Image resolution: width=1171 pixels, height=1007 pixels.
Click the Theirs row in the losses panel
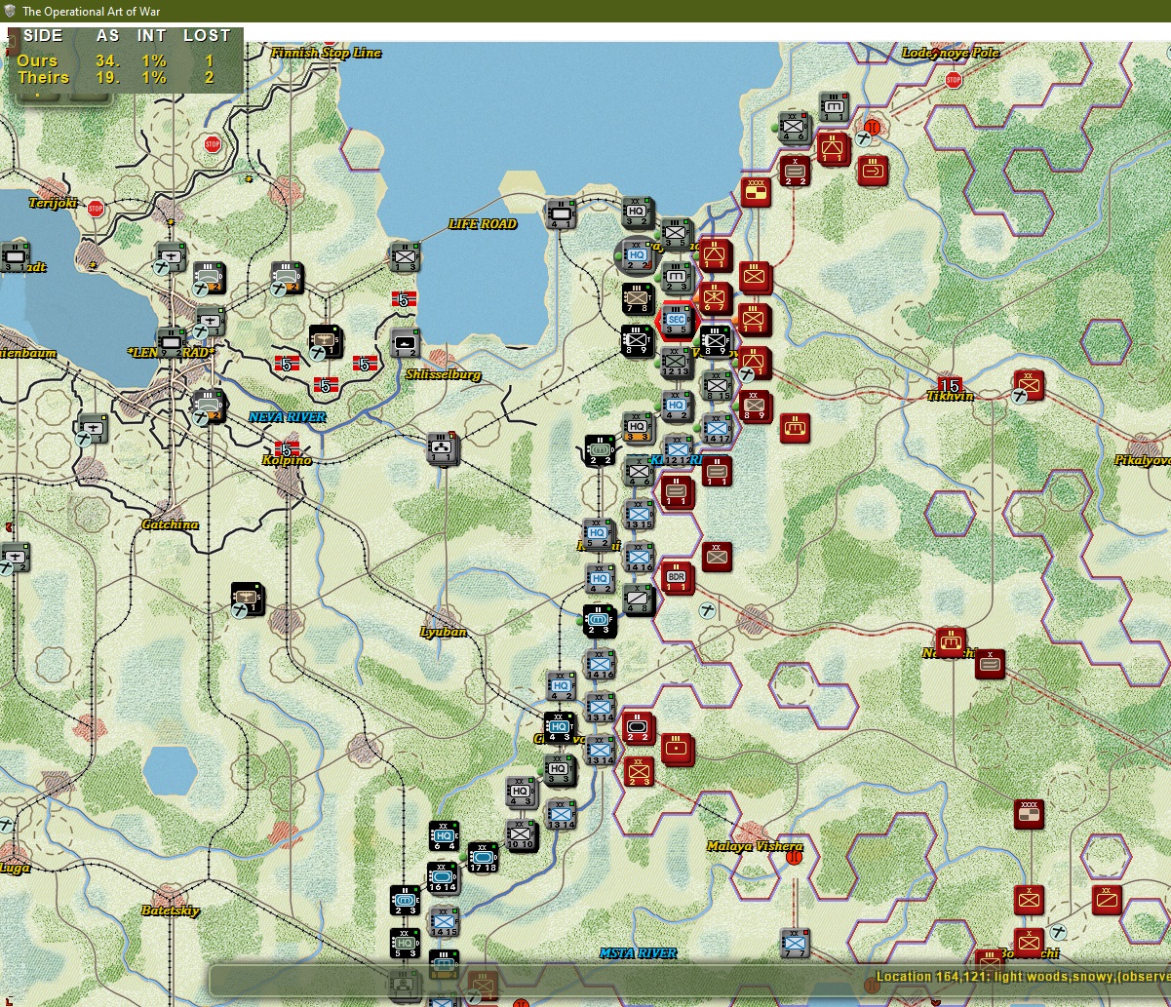coord(117,77)
